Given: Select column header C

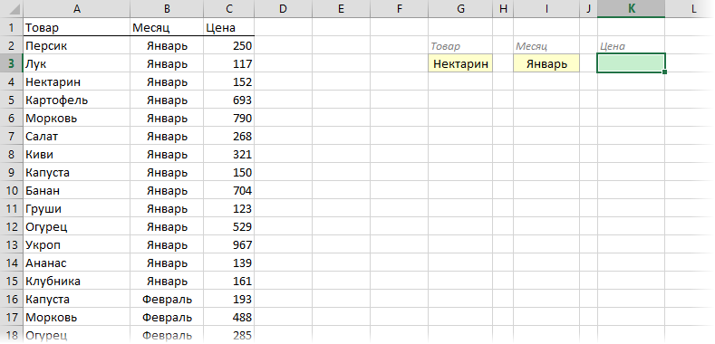Looking at the screenshot, I should point(229,9).
